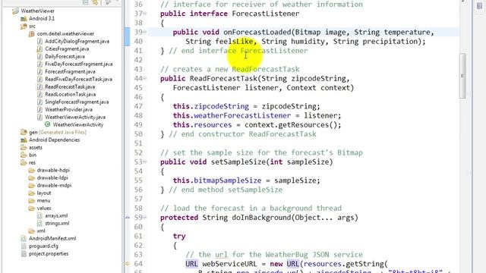Click 'onForecastLoaded' in line 39
This screenshot has height=273, width=486.
(257, 32)
